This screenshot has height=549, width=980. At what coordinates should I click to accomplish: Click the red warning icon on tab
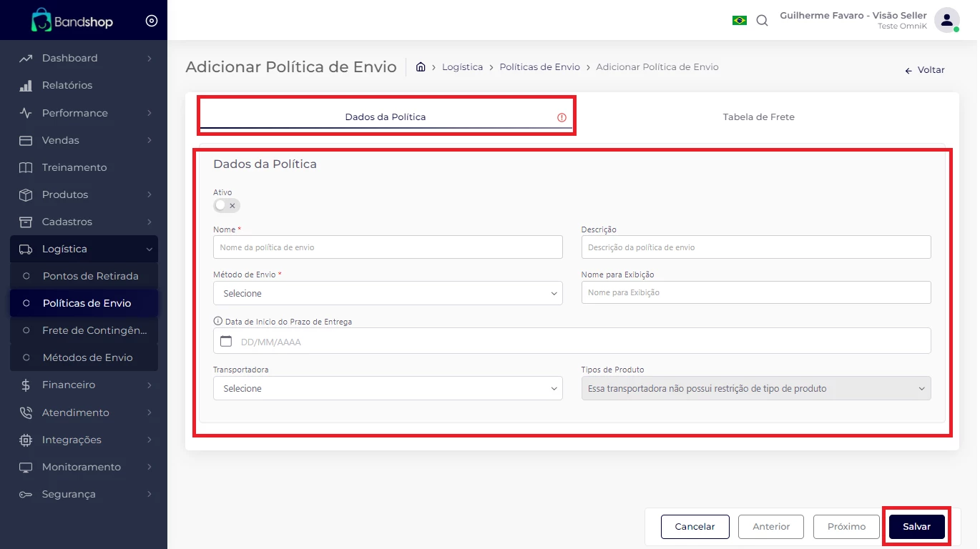[562, 117]
